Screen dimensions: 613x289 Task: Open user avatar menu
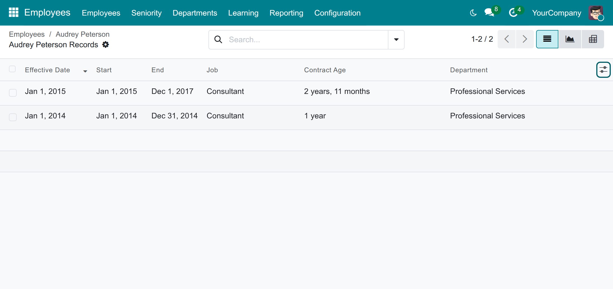(596, 13)
